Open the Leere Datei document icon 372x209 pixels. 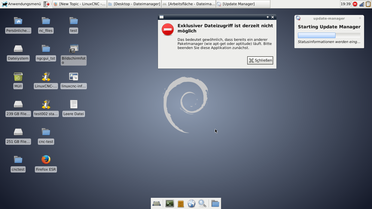coord(74,104)
